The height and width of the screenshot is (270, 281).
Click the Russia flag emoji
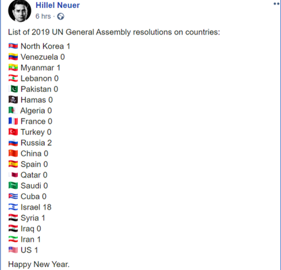(x=13, y=142)
